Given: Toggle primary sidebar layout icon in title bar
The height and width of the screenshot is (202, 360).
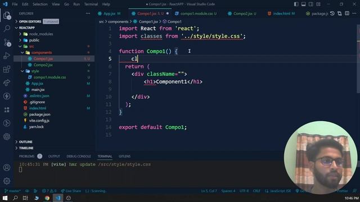Looking at the screenshot, I should click(296, 4).
